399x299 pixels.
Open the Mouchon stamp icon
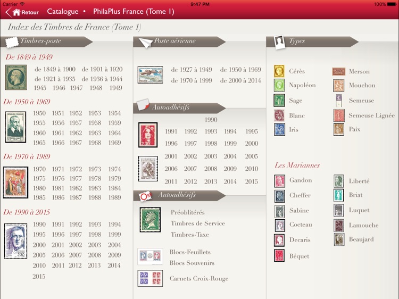(339, 85)
